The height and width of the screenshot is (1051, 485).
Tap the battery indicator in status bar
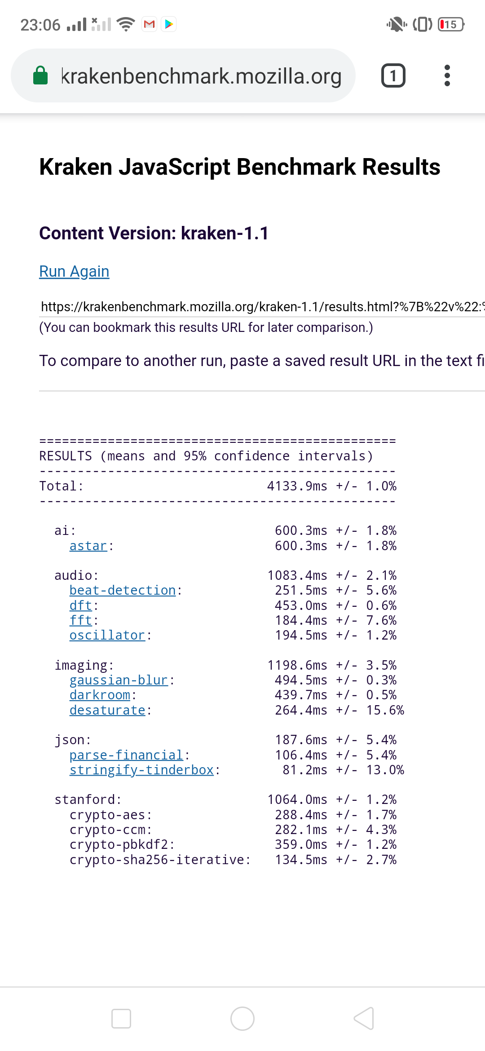(x=451, y=24)
